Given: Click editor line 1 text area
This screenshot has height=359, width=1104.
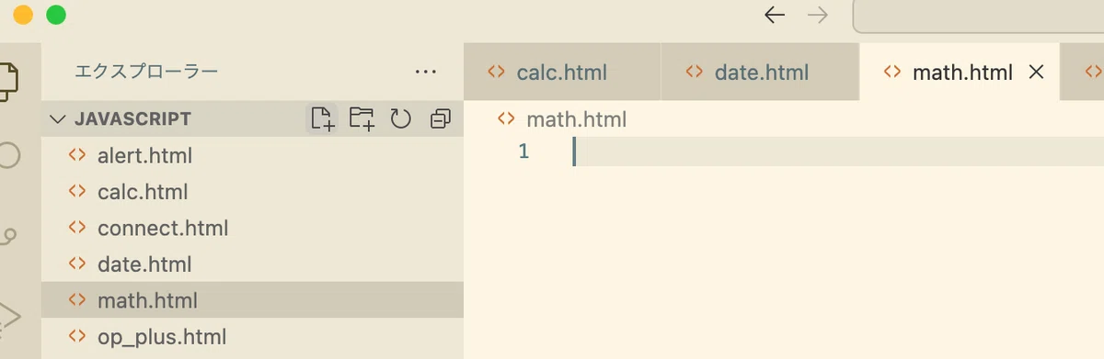Looking at the screenshot, I should 837,151.
